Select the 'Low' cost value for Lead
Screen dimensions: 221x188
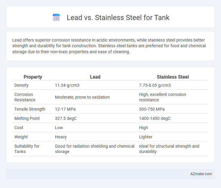(x=59, y=128)
